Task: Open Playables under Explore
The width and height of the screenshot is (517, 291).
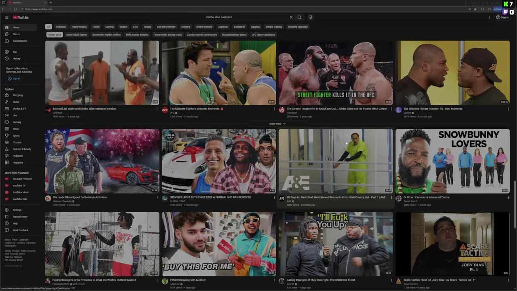Action: [21, 162]
